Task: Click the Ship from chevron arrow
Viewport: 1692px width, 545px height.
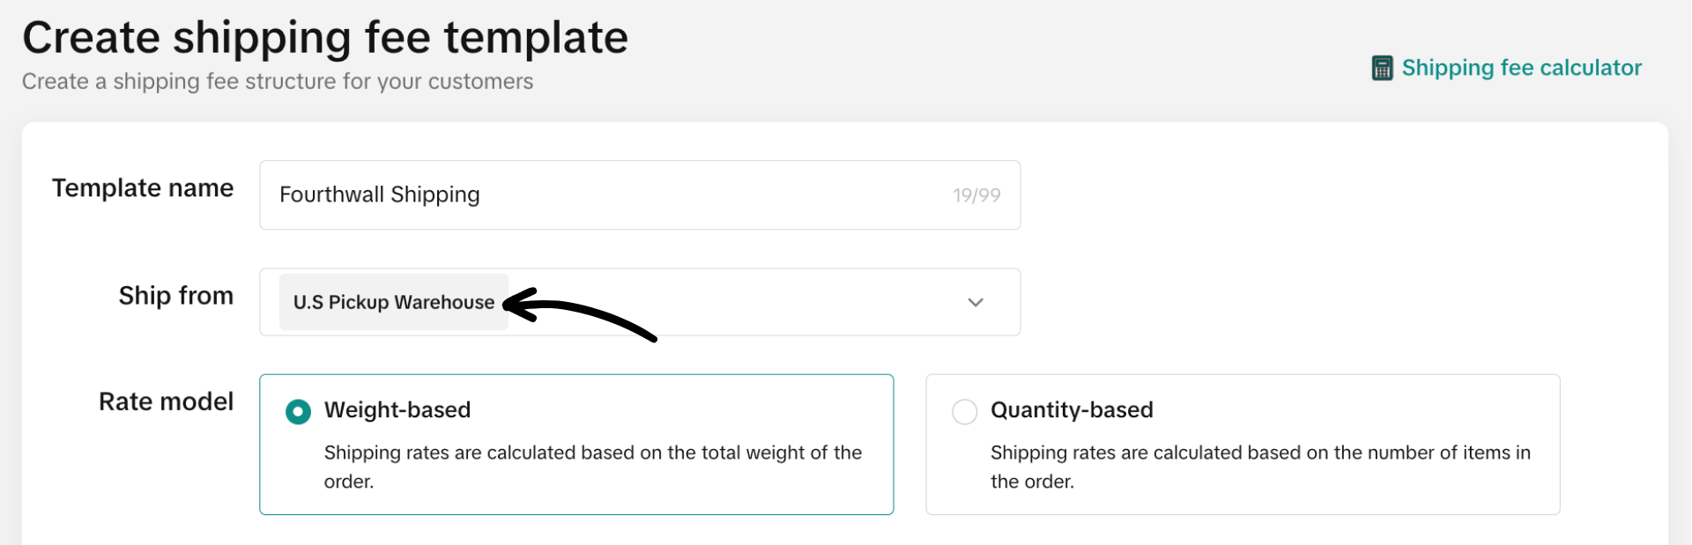Action: click(975, 302)
